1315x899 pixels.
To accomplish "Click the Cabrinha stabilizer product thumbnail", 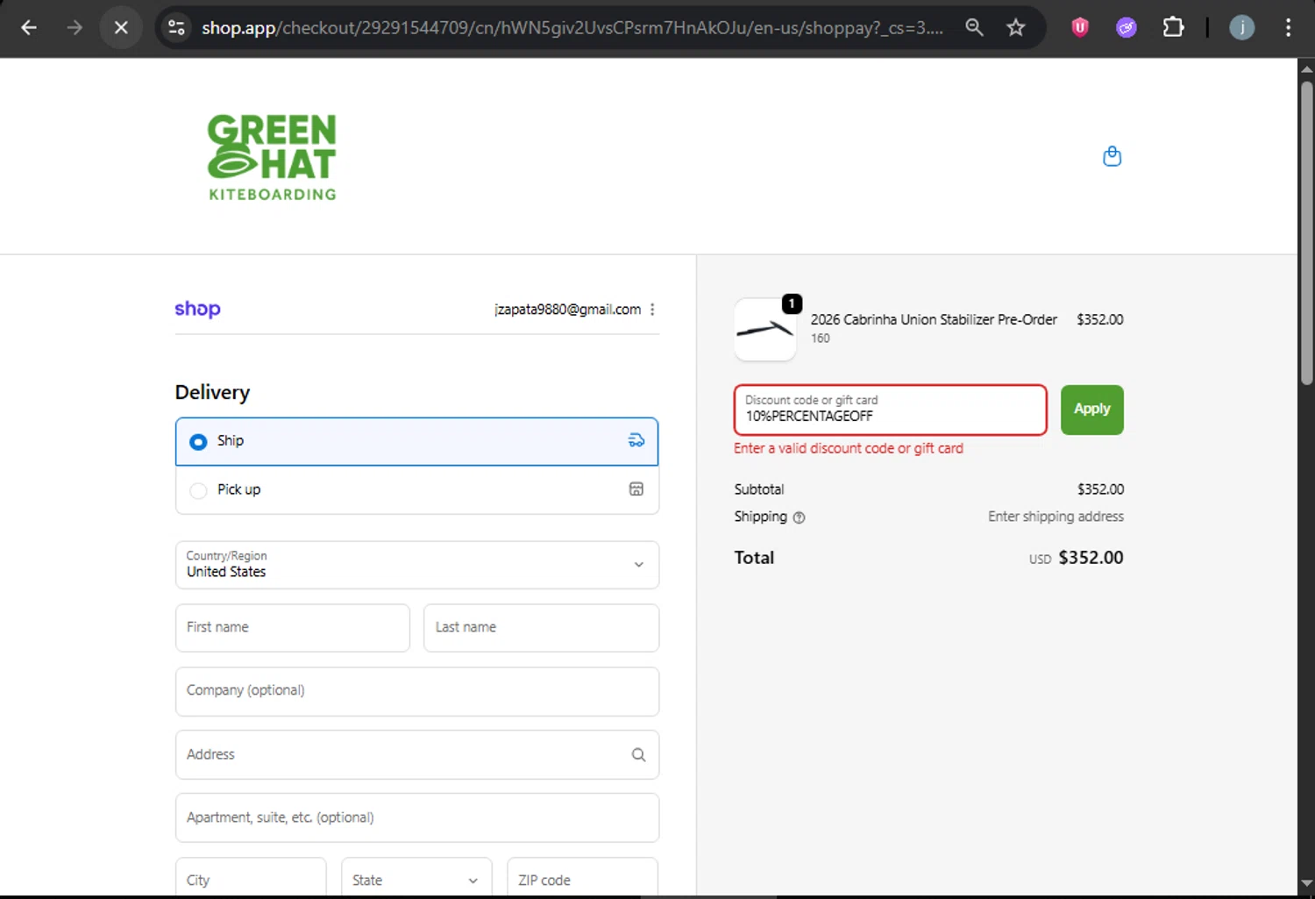I will click(x=765, y=330).
